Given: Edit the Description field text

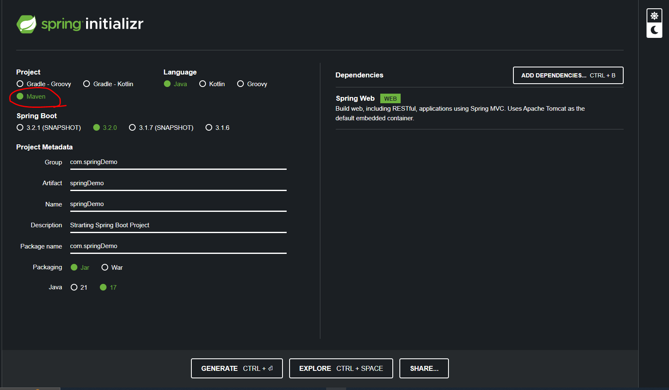Looking at the screenshot, I should tap(178, 226).
